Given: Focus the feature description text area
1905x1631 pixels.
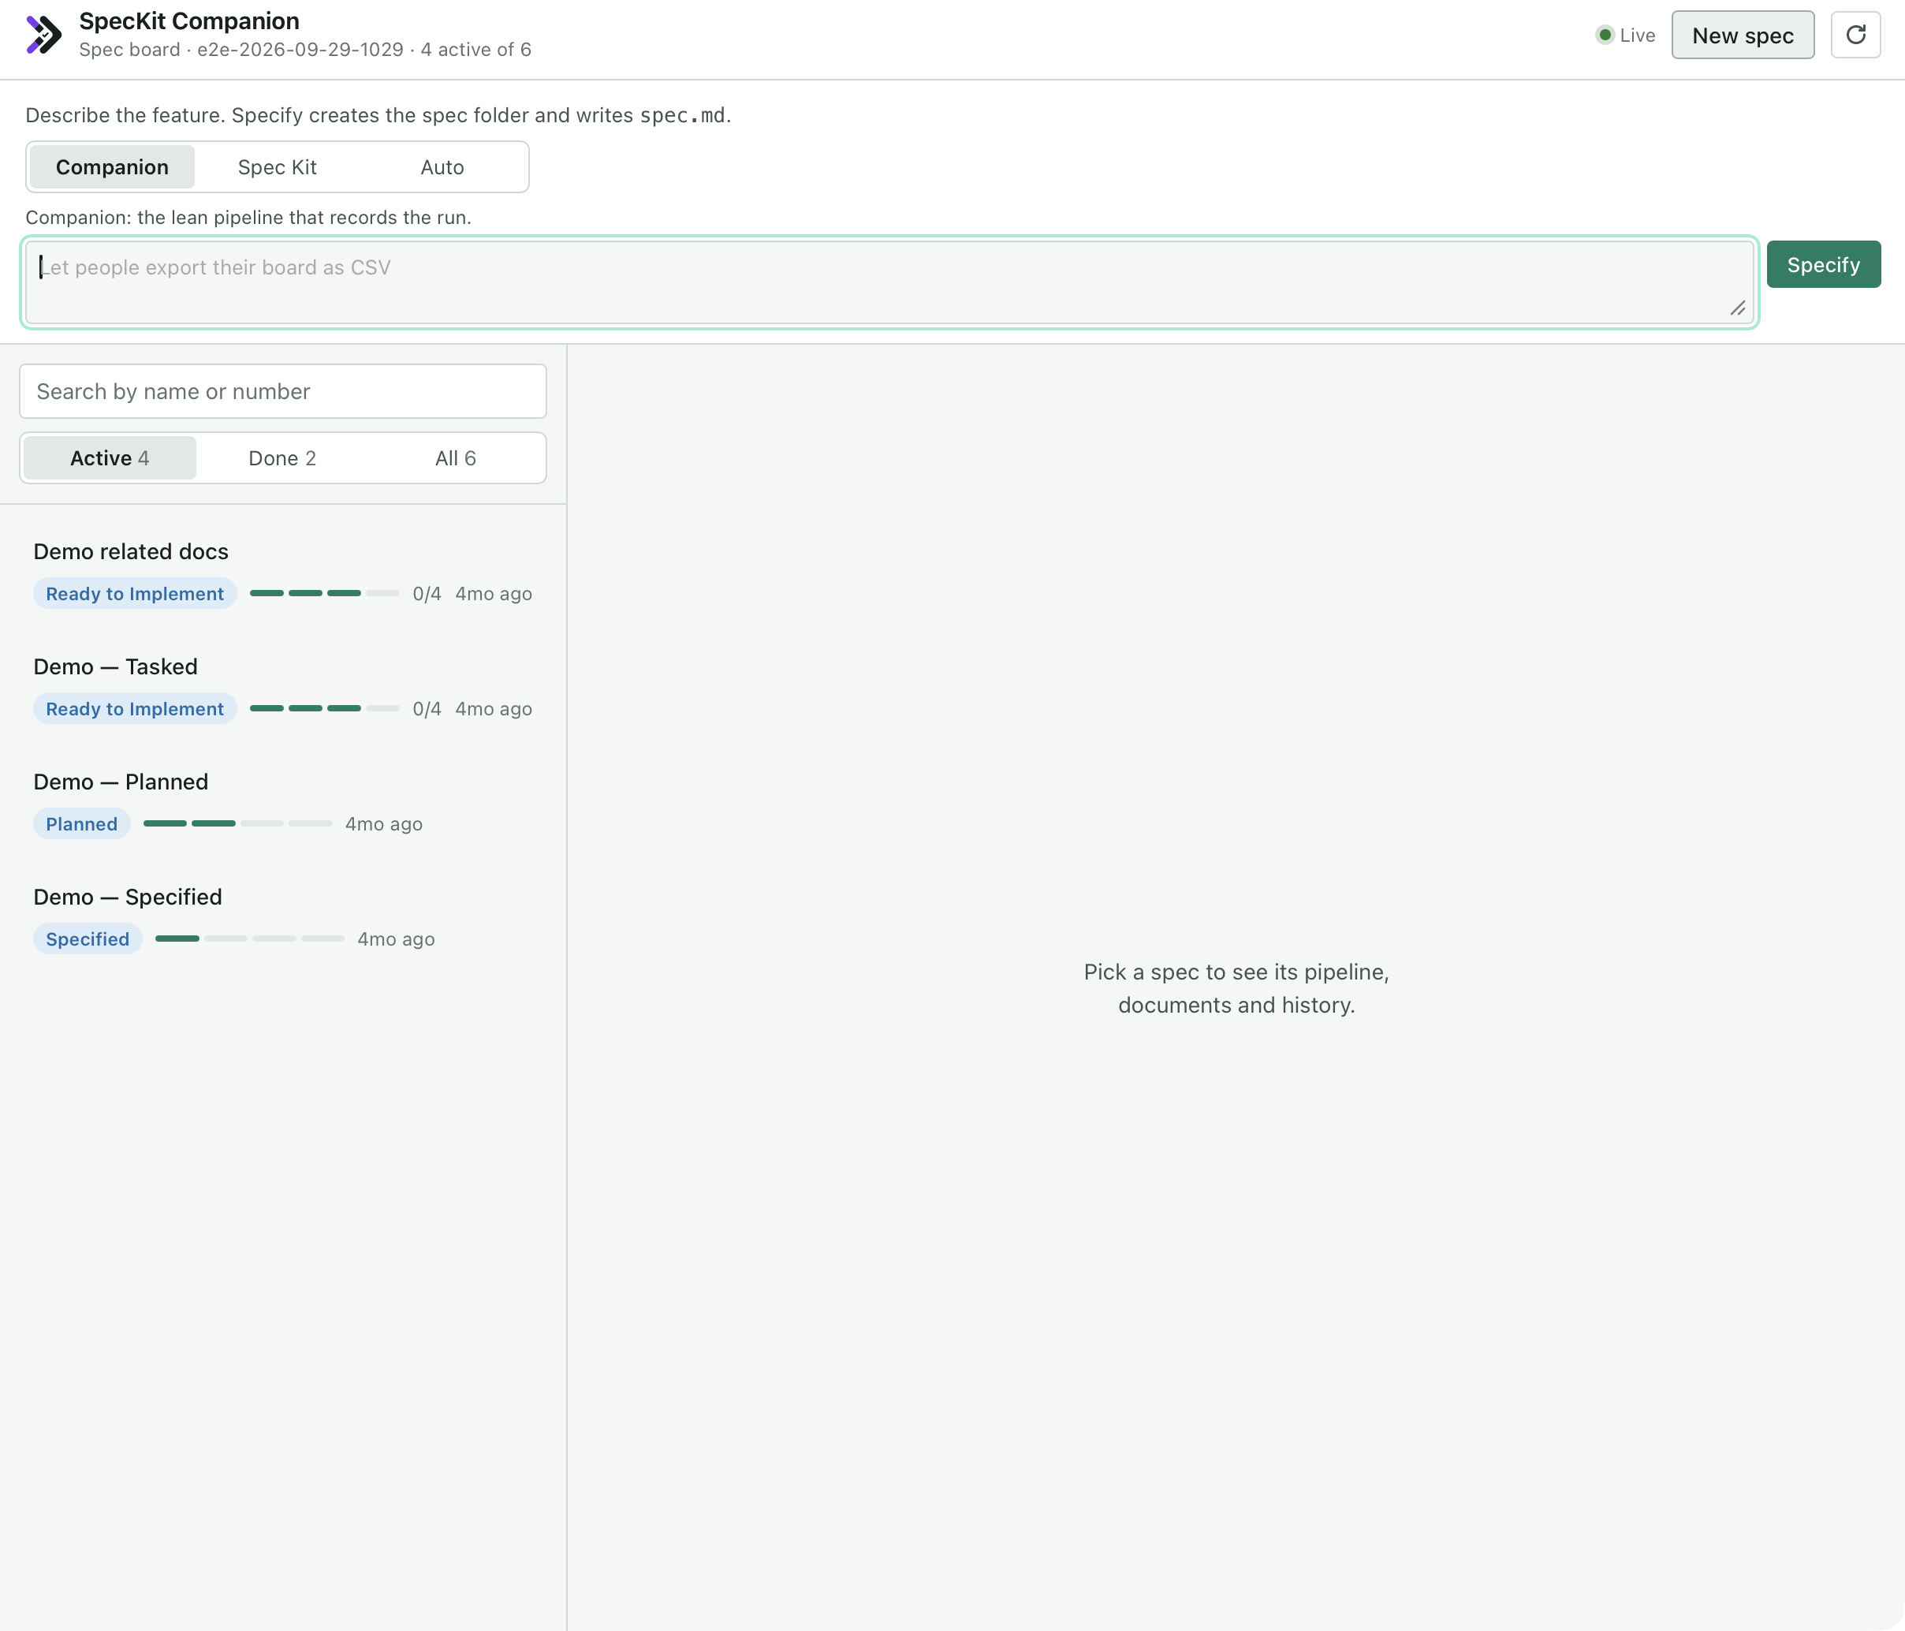Looking at the screenshot, I should click(x=889, y=282).
